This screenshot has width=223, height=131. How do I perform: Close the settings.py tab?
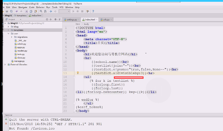(x=79, y=19)
